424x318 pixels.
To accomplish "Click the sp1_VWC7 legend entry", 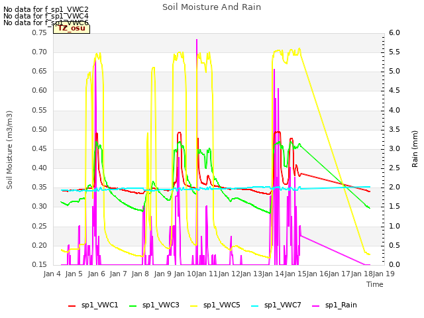I will tap(276, 305).
